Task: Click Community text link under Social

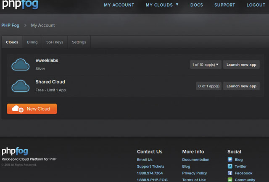Action: pyautogui.click(x=245, y=180)
